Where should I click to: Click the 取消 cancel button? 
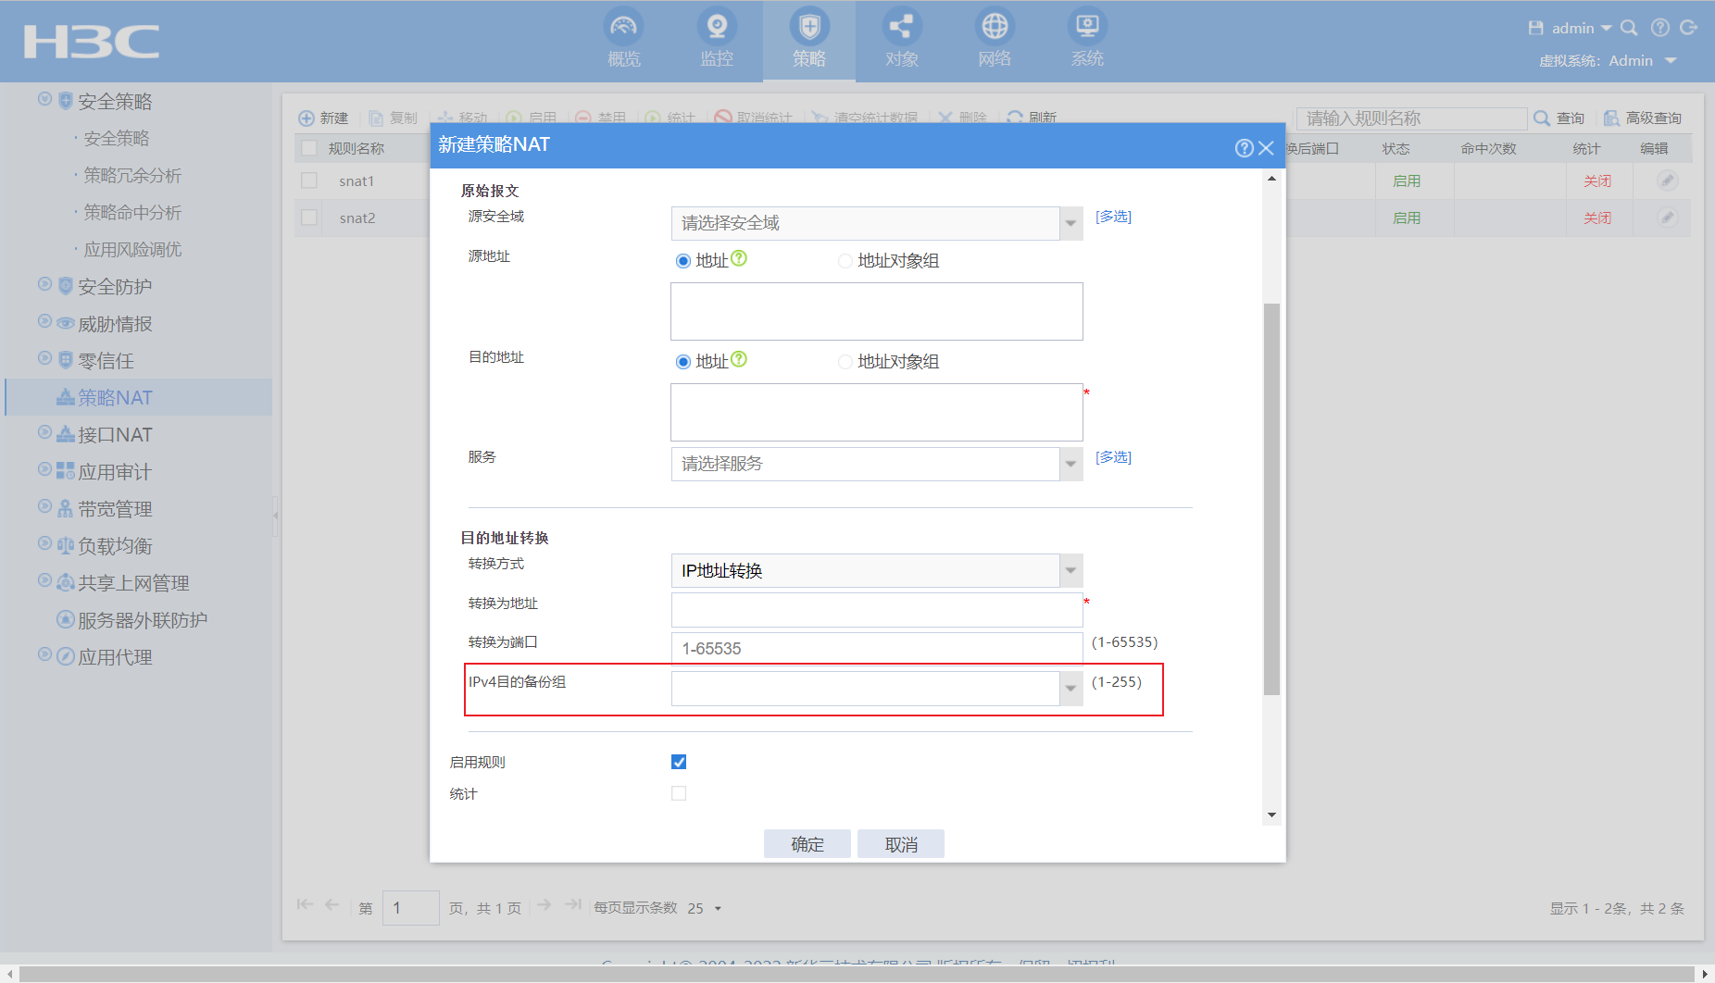tap(901, 844)
